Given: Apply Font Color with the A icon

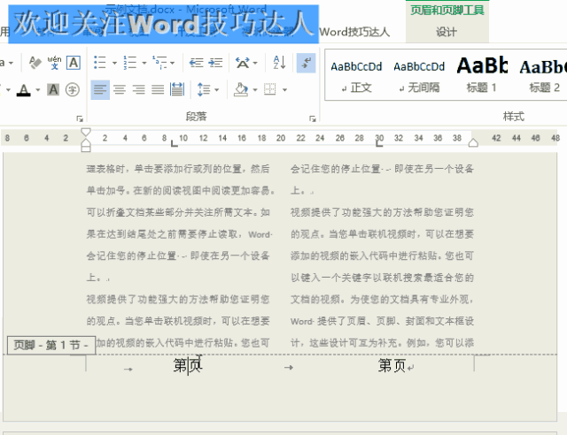Looking at the screenshot, I should click(x=24, y=90).
